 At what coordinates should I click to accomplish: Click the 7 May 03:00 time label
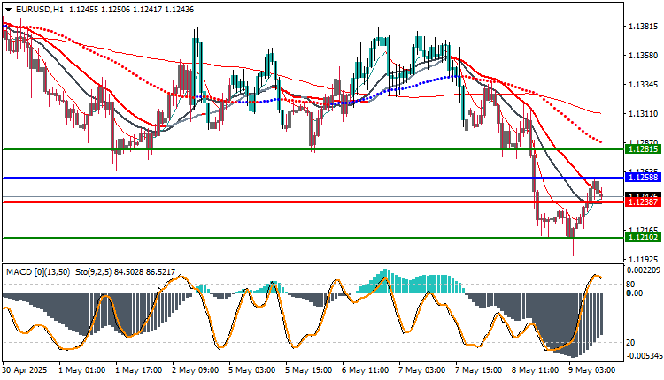tap(422, 370)
